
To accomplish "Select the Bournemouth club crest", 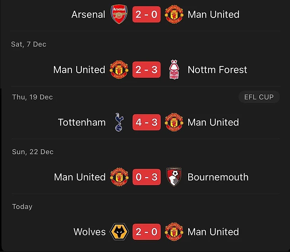I will coord(174,177).
